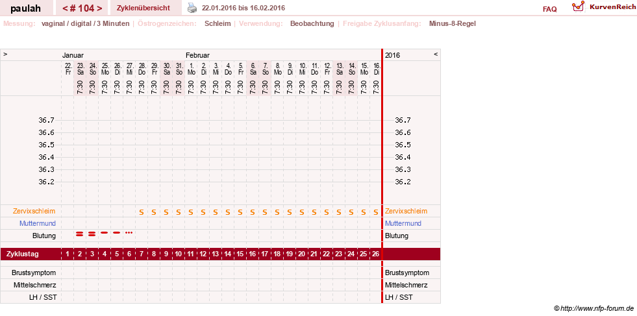Click the Beobachtung setting value

point(312,23)
